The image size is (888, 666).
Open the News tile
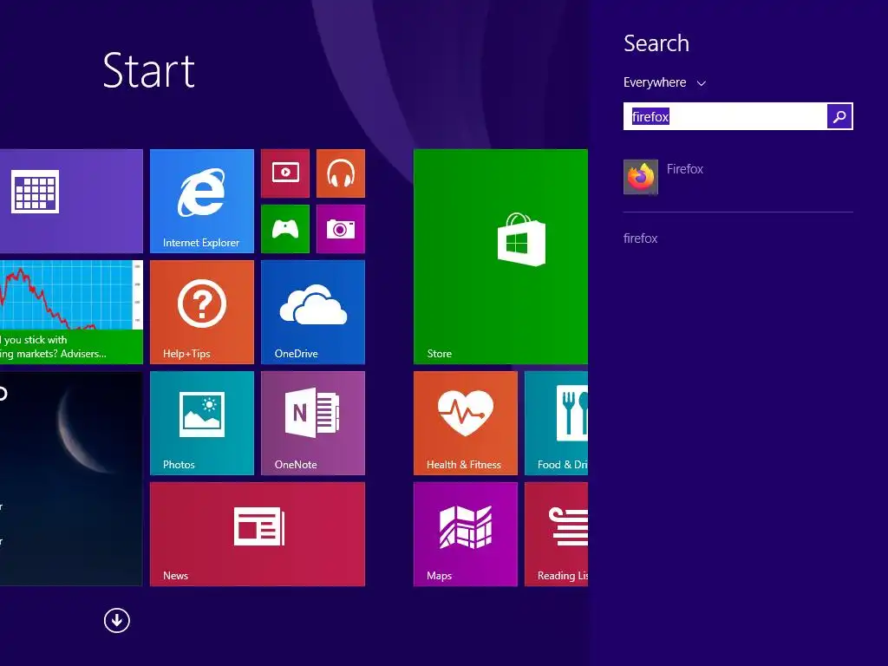click(x=257, y=534)
